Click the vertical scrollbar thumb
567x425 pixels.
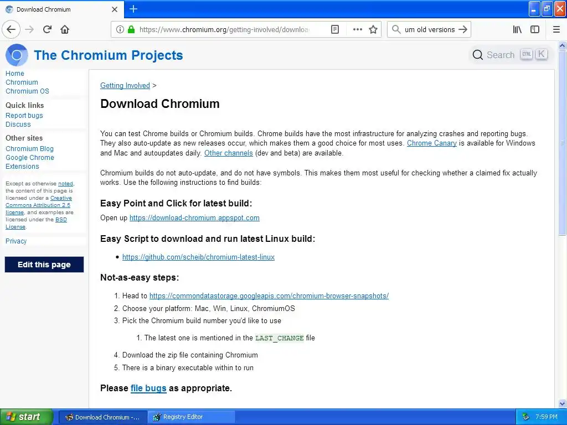tap(562, 143)
